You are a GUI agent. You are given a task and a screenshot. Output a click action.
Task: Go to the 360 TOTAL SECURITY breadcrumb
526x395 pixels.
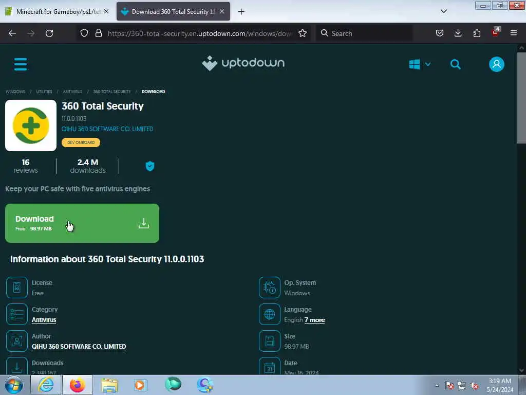[112, 92]
